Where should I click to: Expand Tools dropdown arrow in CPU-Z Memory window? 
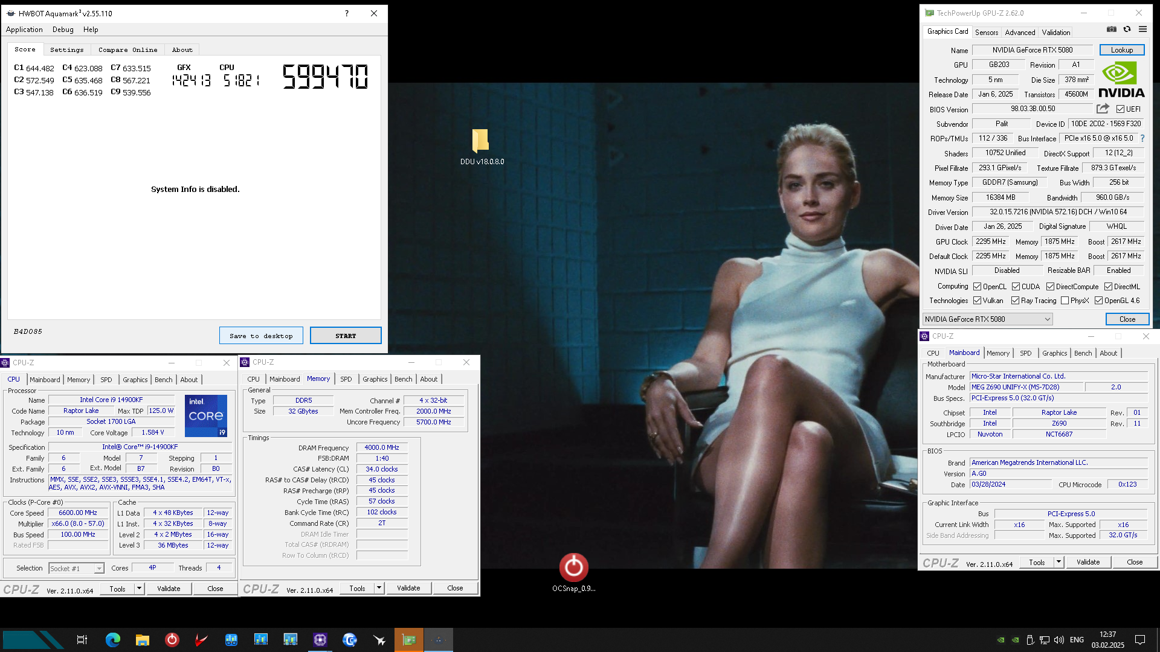pos(379,588)
